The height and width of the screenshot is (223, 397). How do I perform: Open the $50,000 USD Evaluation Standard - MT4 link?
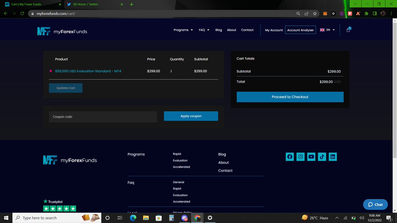click(x=88, y=71)
